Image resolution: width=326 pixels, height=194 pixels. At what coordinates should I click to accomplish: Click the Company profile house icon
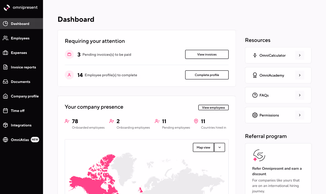tap(6, 96)
